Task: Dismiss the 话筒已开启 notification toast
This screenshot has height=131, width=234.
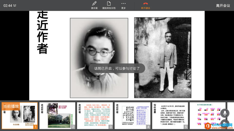Action: [x=117, y=69]
